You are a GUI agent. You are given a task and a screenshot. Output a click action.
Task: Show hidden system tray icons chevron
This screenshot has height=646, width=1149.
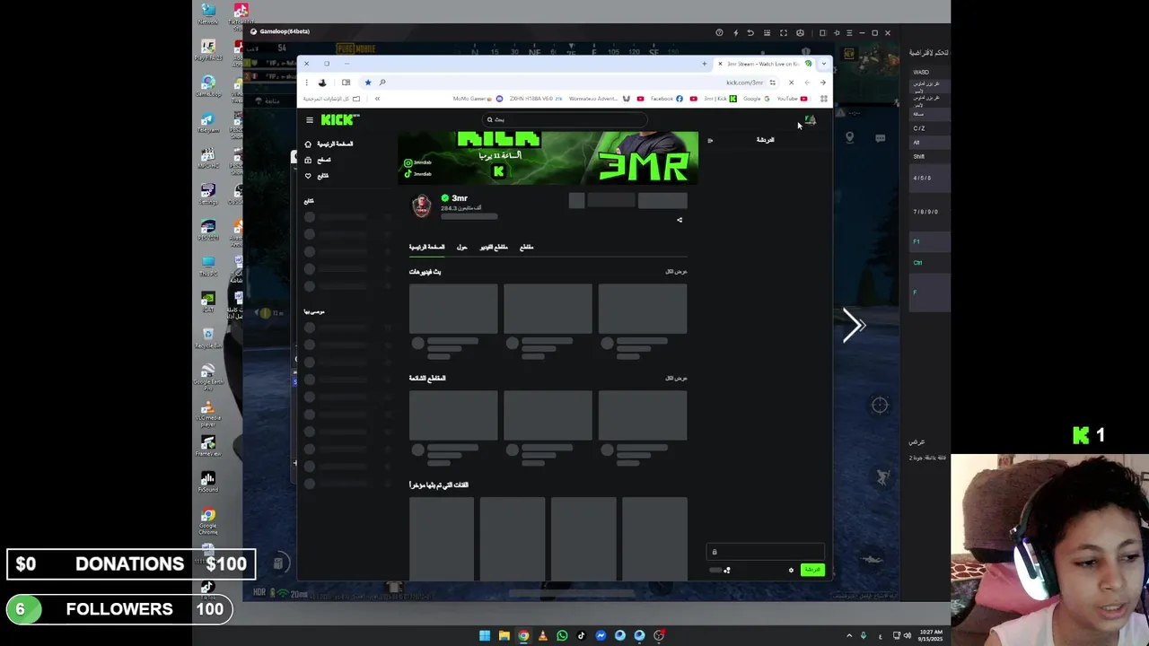(x=849, y=635)
